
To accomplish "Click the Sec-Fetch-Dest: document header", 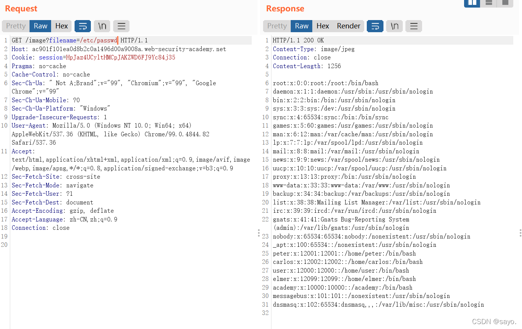I will (x=52, y=202).
